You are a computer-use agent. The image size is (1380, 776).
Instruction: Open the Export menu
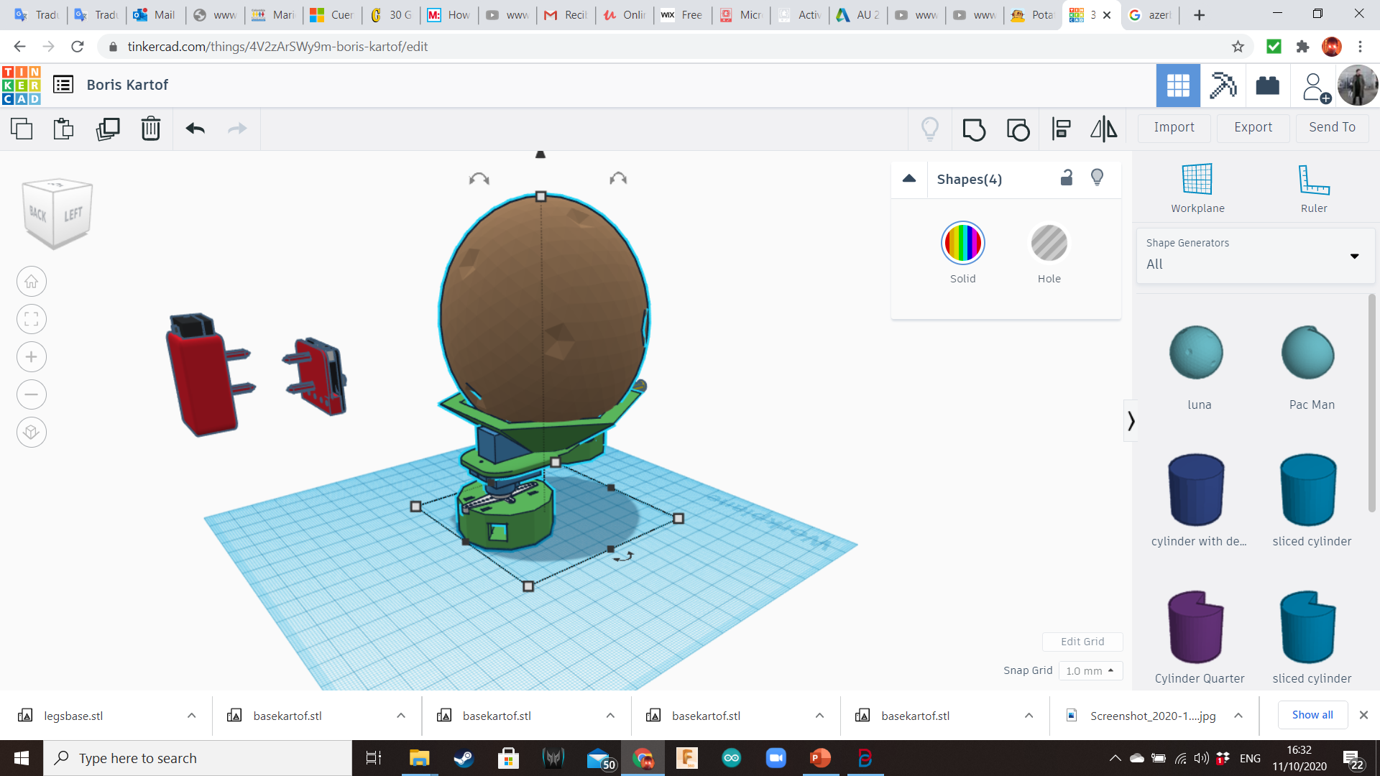click(1253, 127)
